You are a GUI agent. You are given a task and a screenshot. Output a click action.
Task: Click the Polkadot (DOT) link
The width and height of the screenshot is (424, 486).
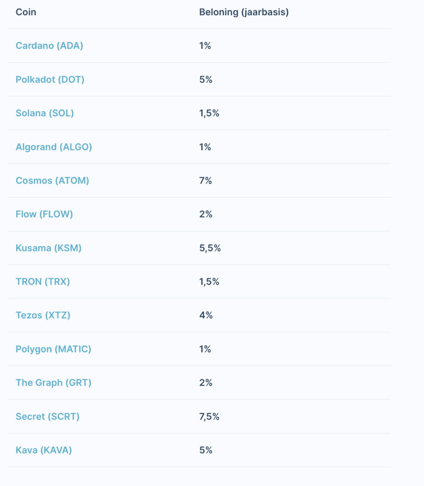pyautogui.click(x=50, y=79)
